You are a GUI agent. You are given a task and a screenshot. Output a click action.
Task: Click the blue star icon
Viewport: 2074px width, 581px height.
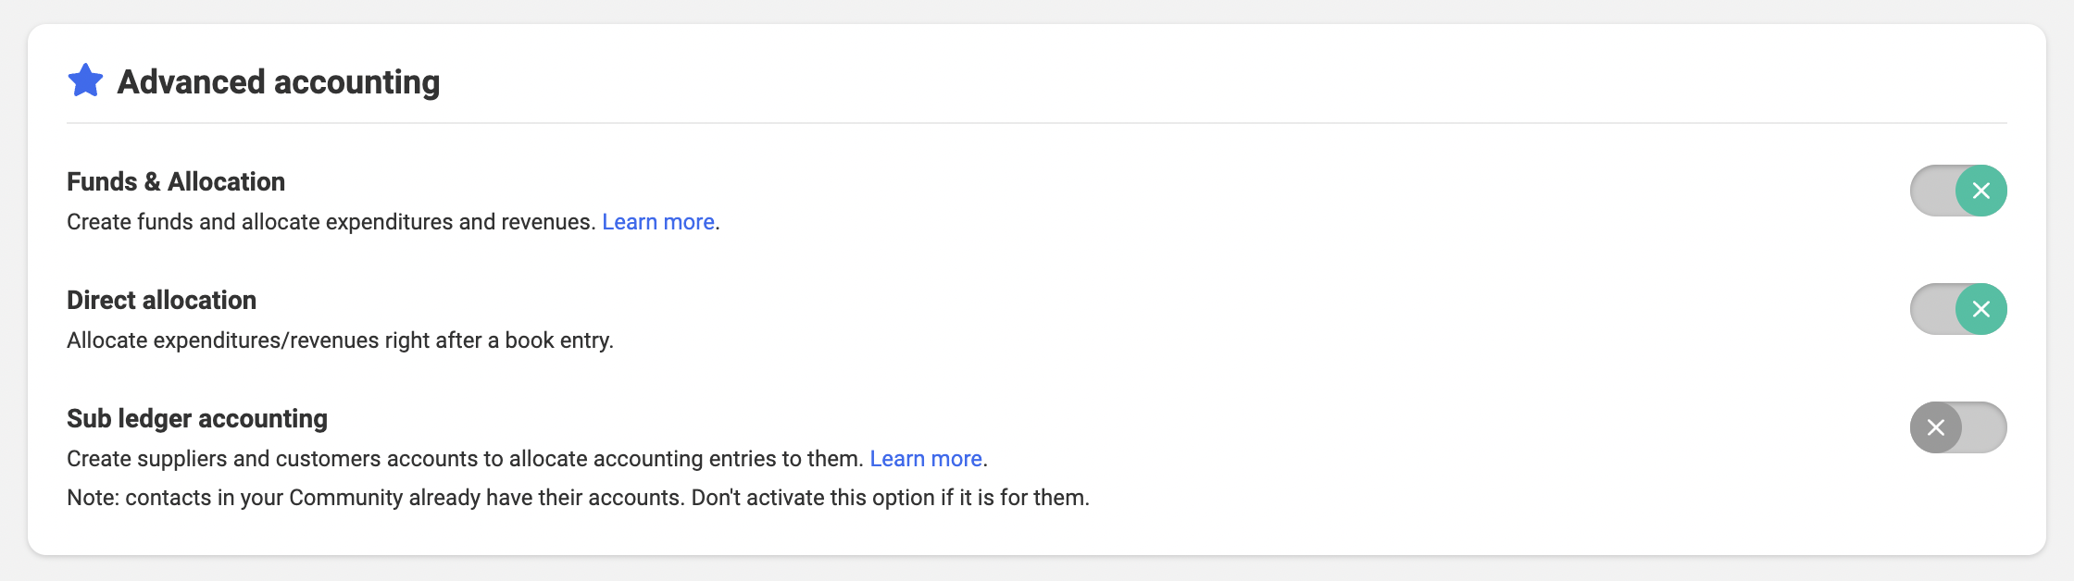pyautogui.click(x=85, y=80)
